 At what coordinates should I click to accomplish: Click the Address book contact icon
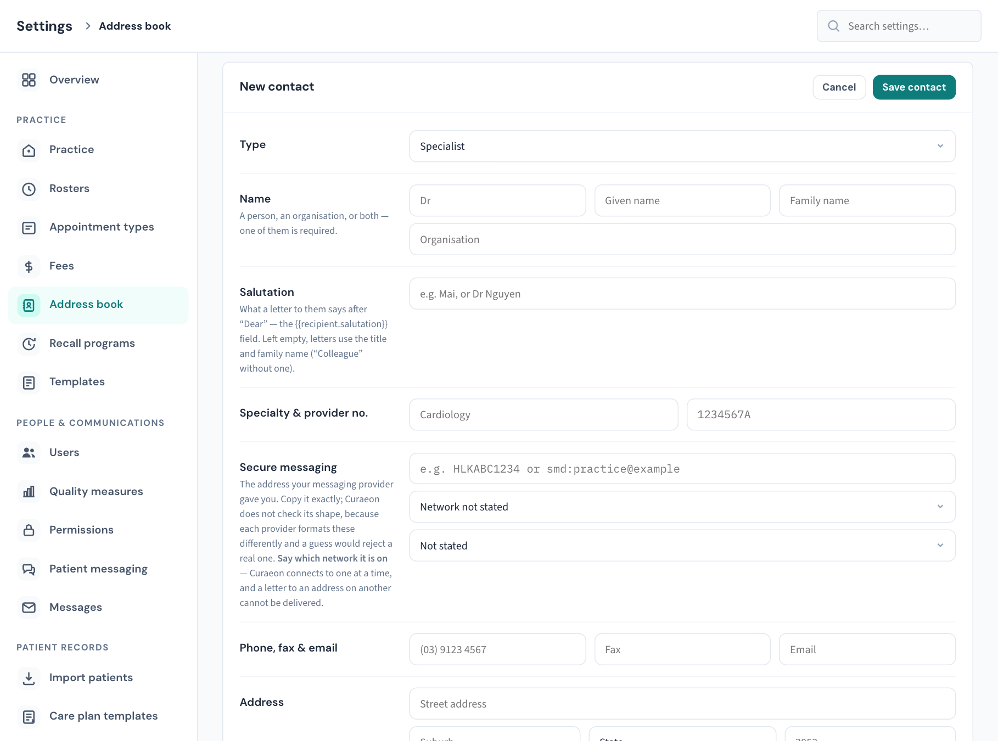29,305
